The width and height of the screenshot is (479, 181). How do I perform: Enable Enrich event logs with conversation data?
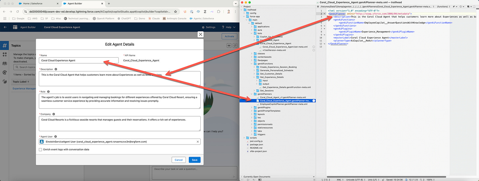40,149
